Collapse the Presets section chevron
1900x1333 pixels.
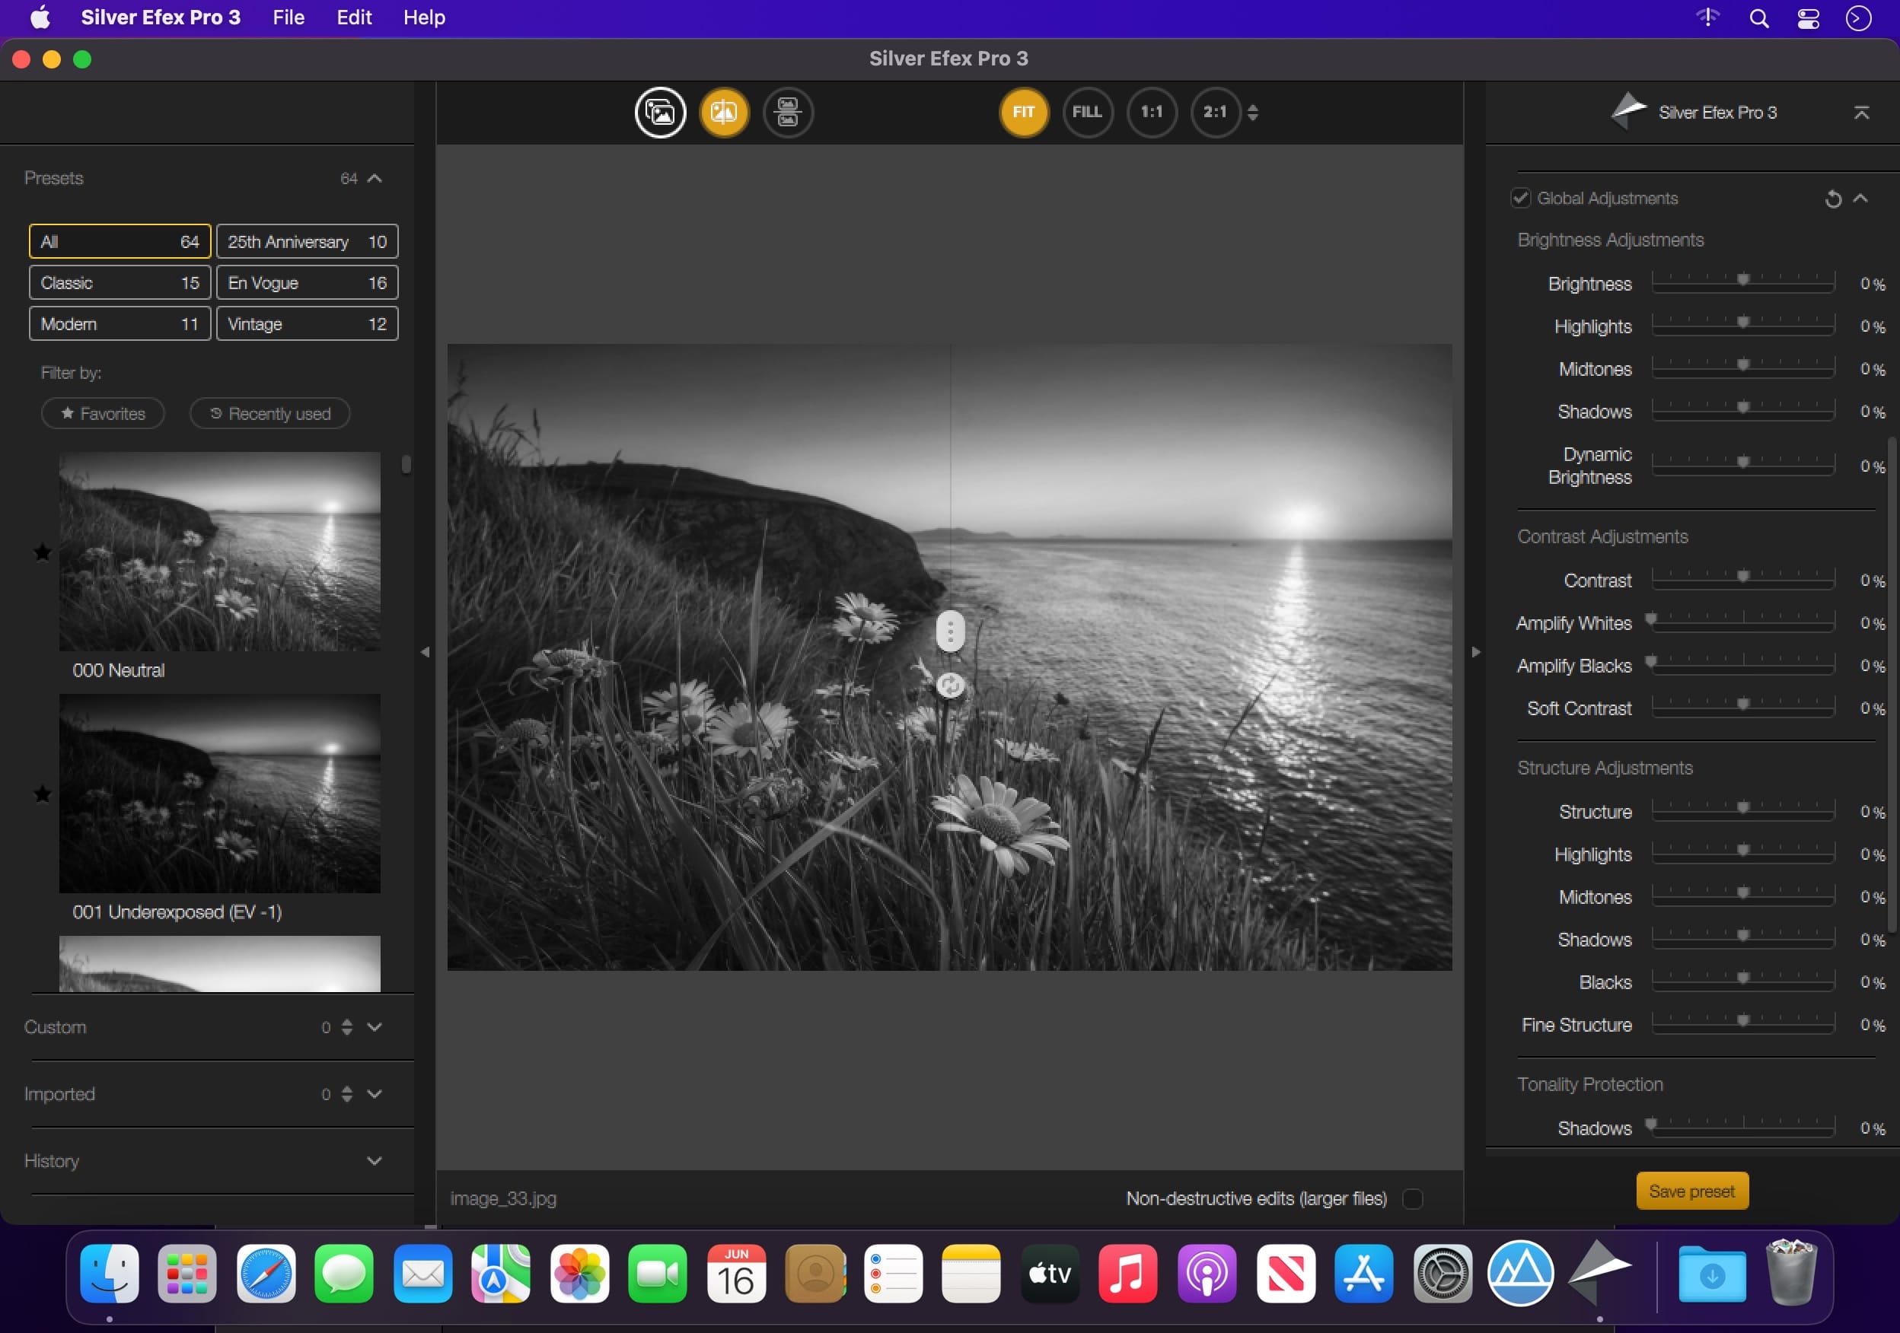pos(374,179)
